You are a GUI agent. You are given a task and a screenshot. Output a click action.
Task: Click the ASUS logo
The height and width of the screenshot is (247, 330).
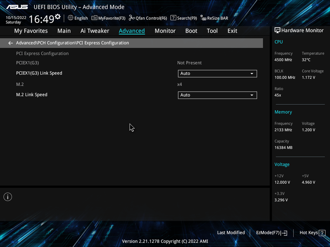(17, 7)
